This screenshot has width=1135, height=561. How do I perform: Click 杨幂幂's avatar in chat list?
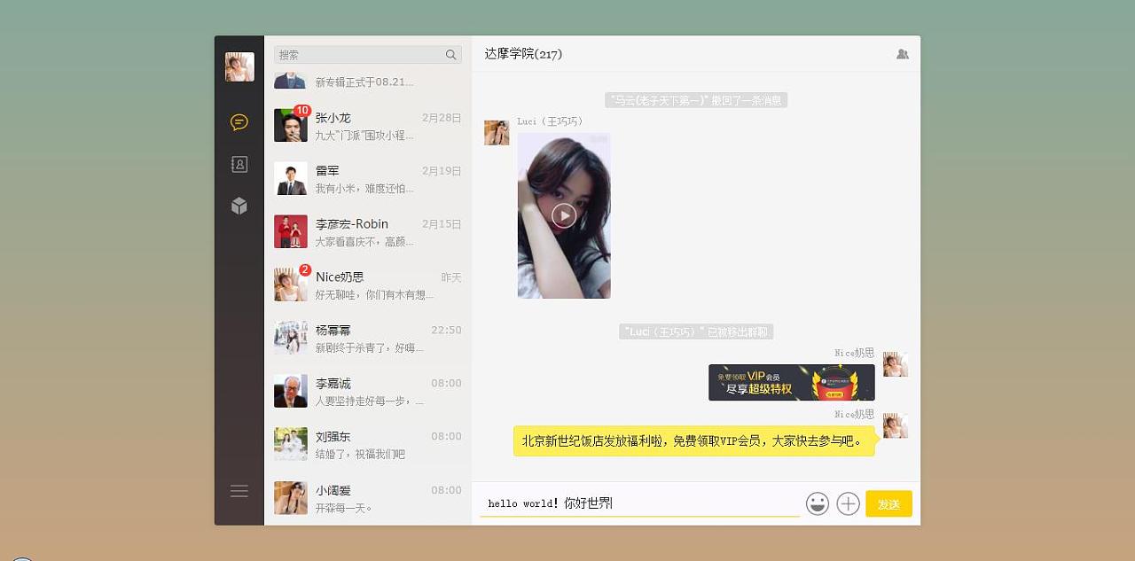[291, 339]
